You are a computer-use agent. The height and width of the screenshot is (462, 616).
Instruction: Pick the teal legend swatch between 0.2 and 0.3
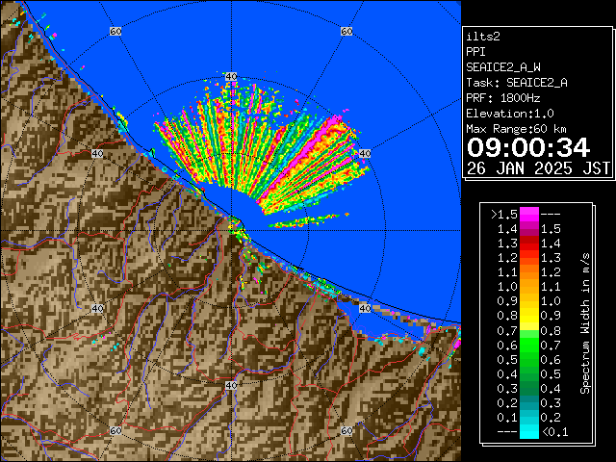[529, 402]
